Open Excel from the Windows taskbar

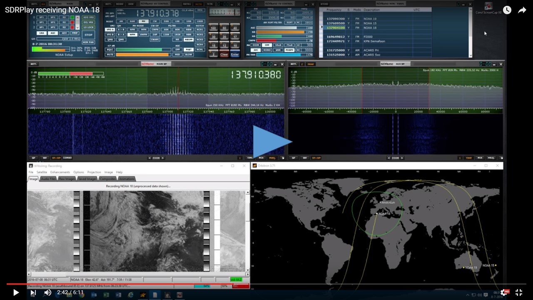point(106,295)
